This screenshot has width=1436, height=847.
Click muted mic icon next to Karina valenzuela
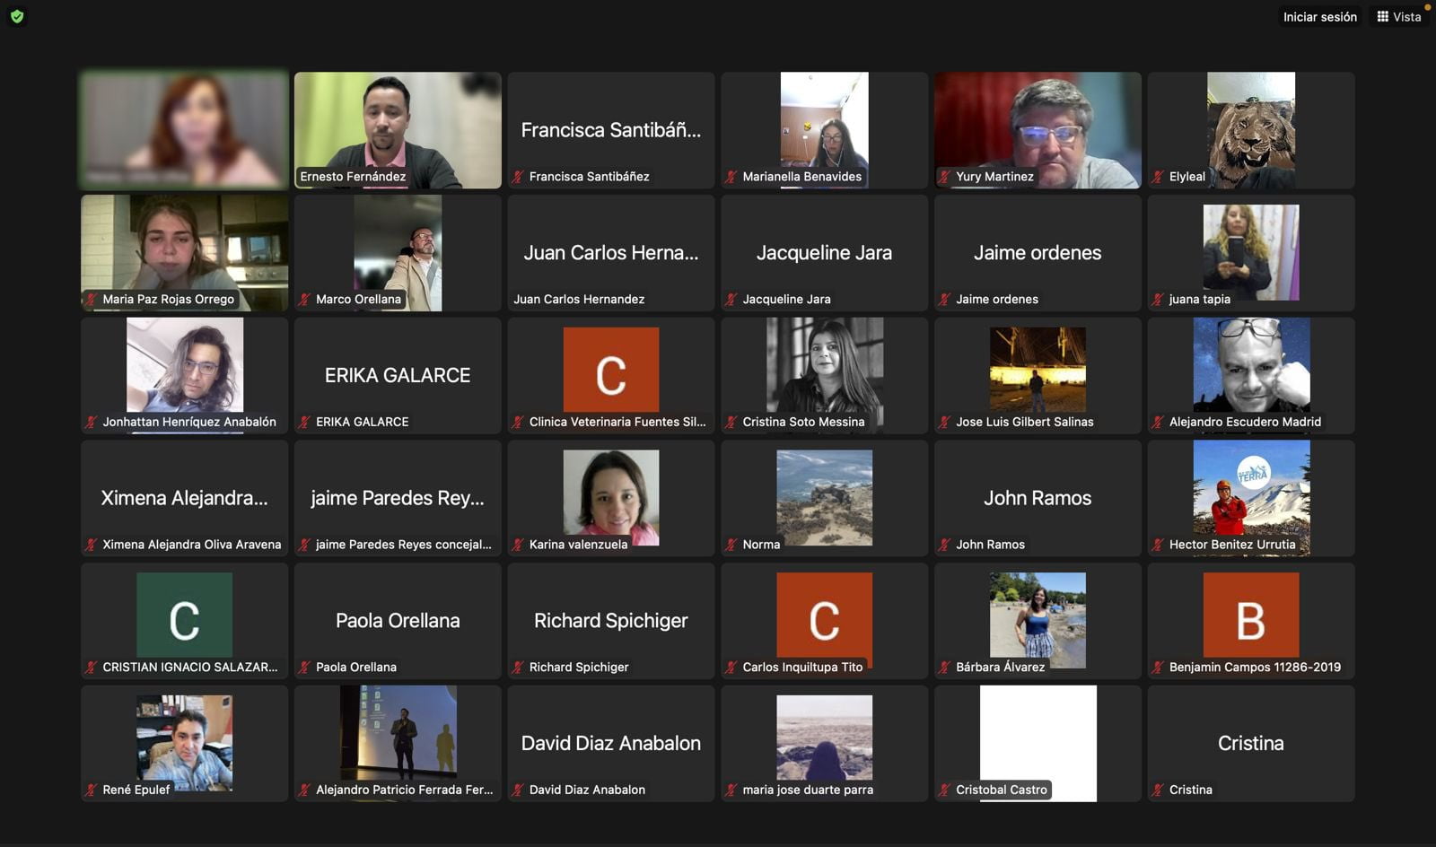pyautogui.click(x=518, y=545)
